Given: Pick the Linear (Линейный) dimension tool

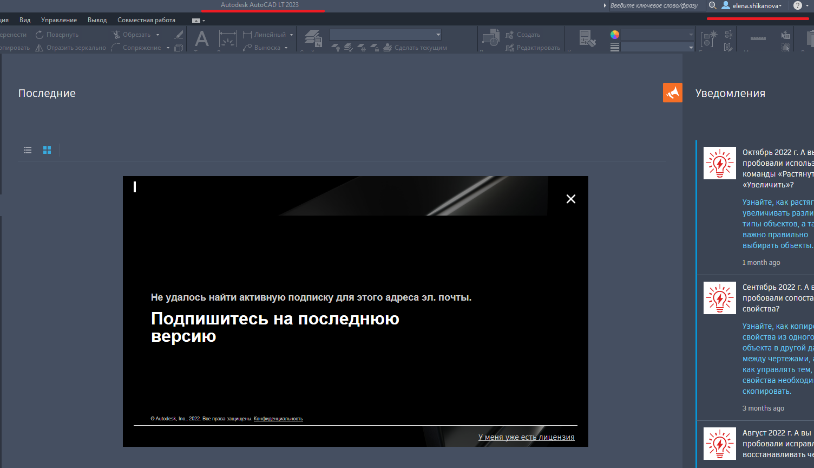Looking at the screenshot, I should (x=265, y=35).
